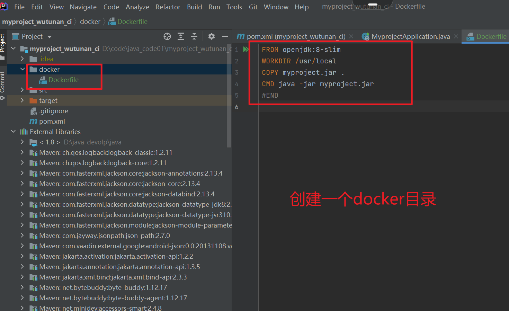Screen dimensions: 509x311
Task: Open the Help menu
Action: (302, 7)
